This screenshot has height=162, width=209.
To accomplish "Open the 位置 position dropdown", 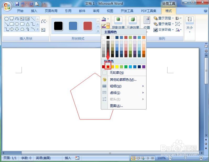I will click(x=147, y=24).
